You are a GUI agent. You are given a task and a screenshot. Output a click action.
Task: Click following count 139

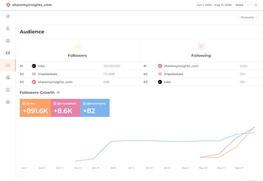[242, 82]
